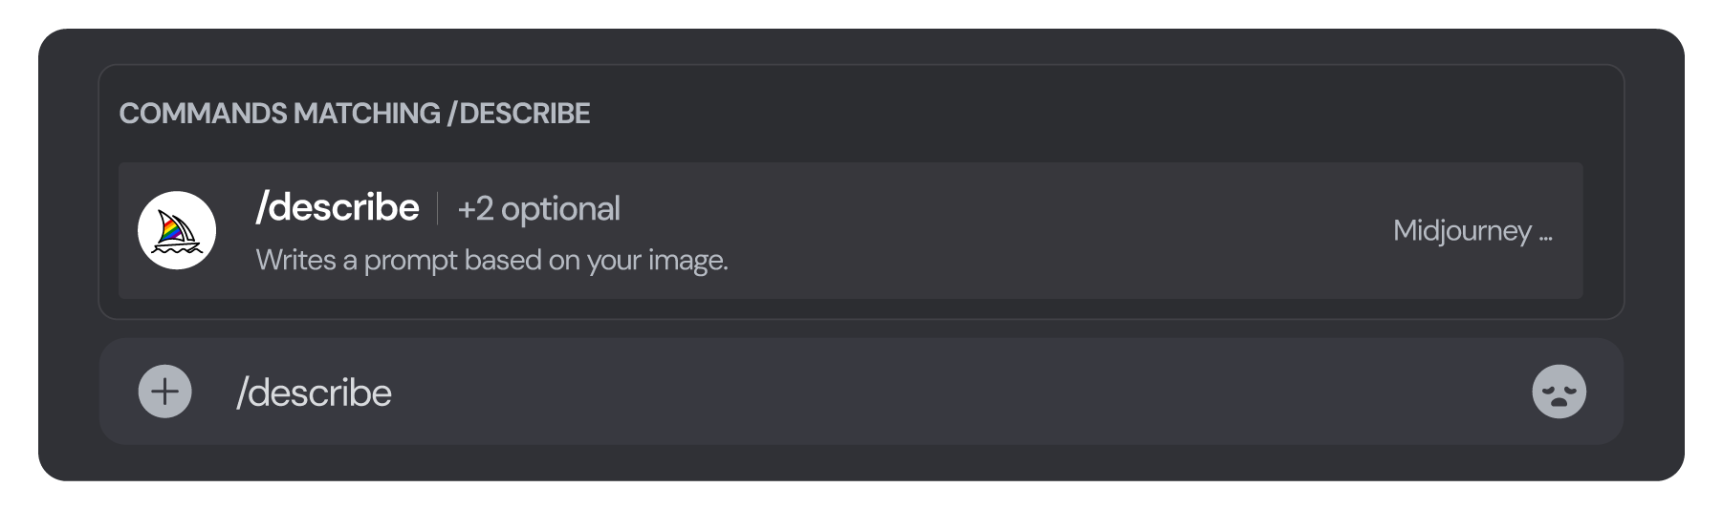This screenshot has width=1723, height=509.
Task: Click the "+2 optional" parameters label
Action: pyautogui.click(x=538, y=208)
